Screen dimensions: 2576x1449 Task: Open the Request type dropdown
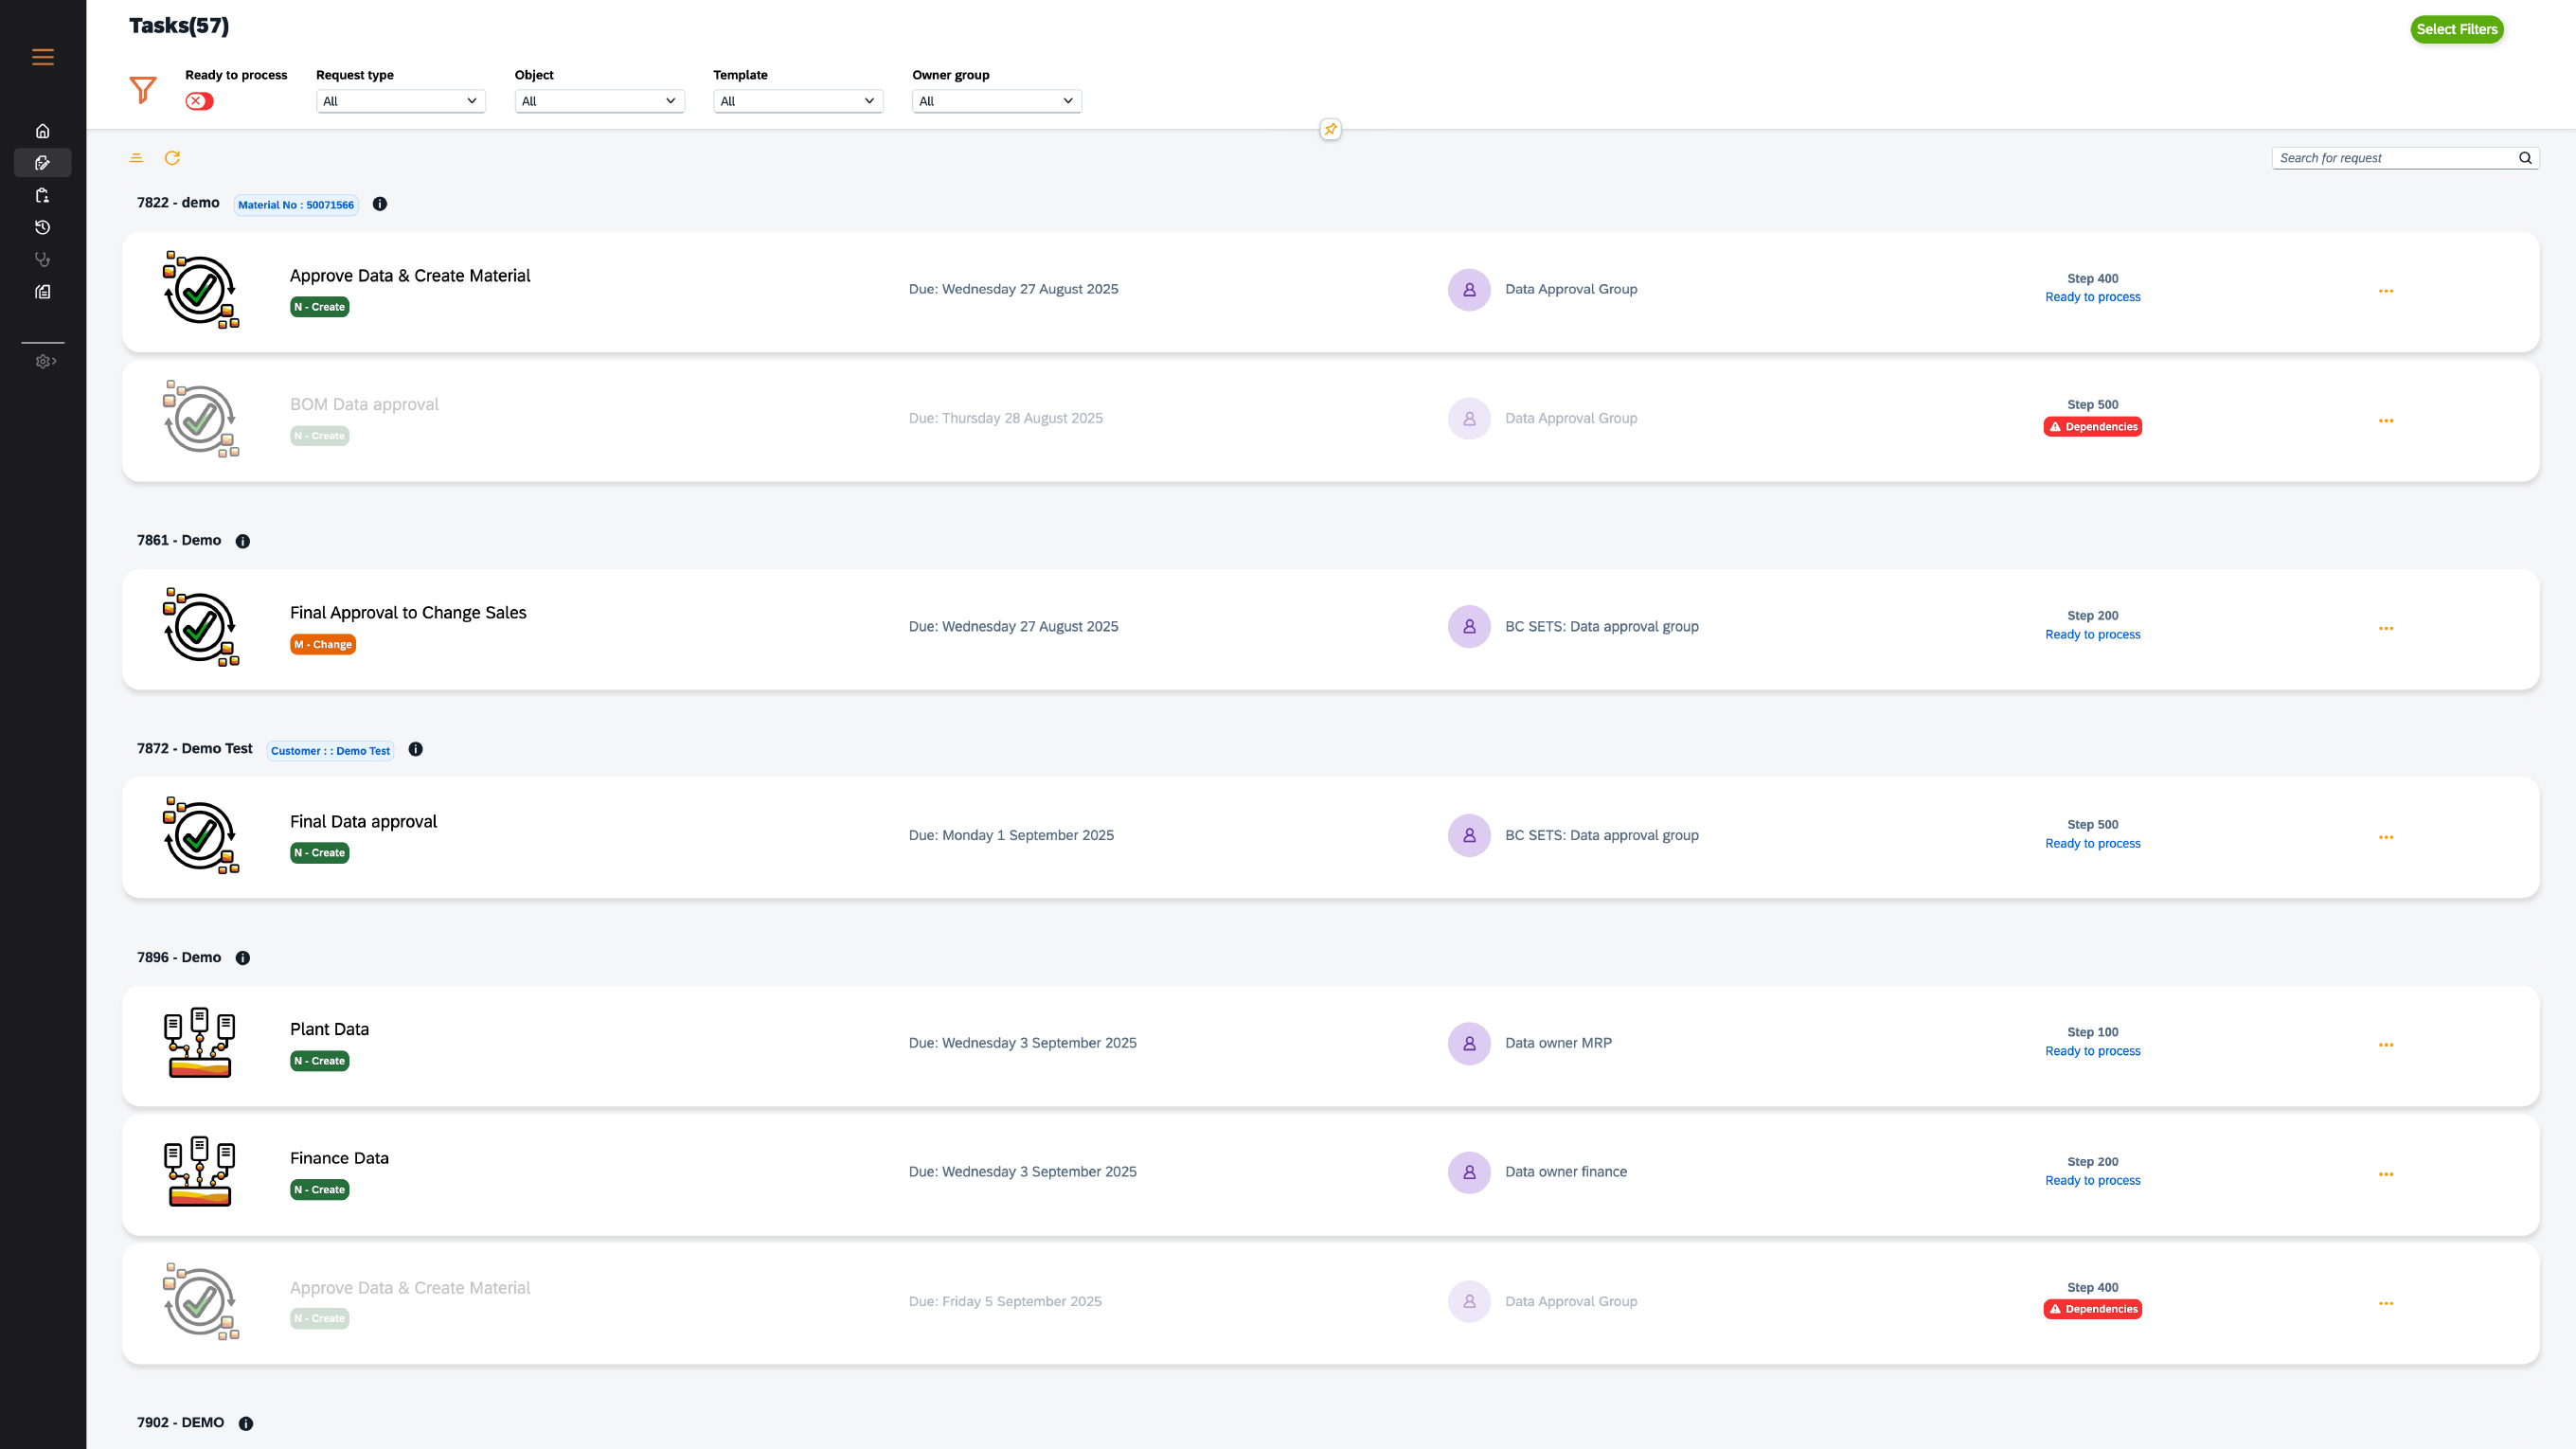[x=401, y=101]
